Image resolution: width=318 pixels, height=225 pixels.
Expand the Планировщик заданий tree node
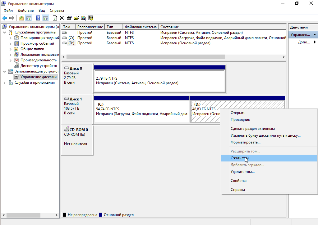(10, 38)
